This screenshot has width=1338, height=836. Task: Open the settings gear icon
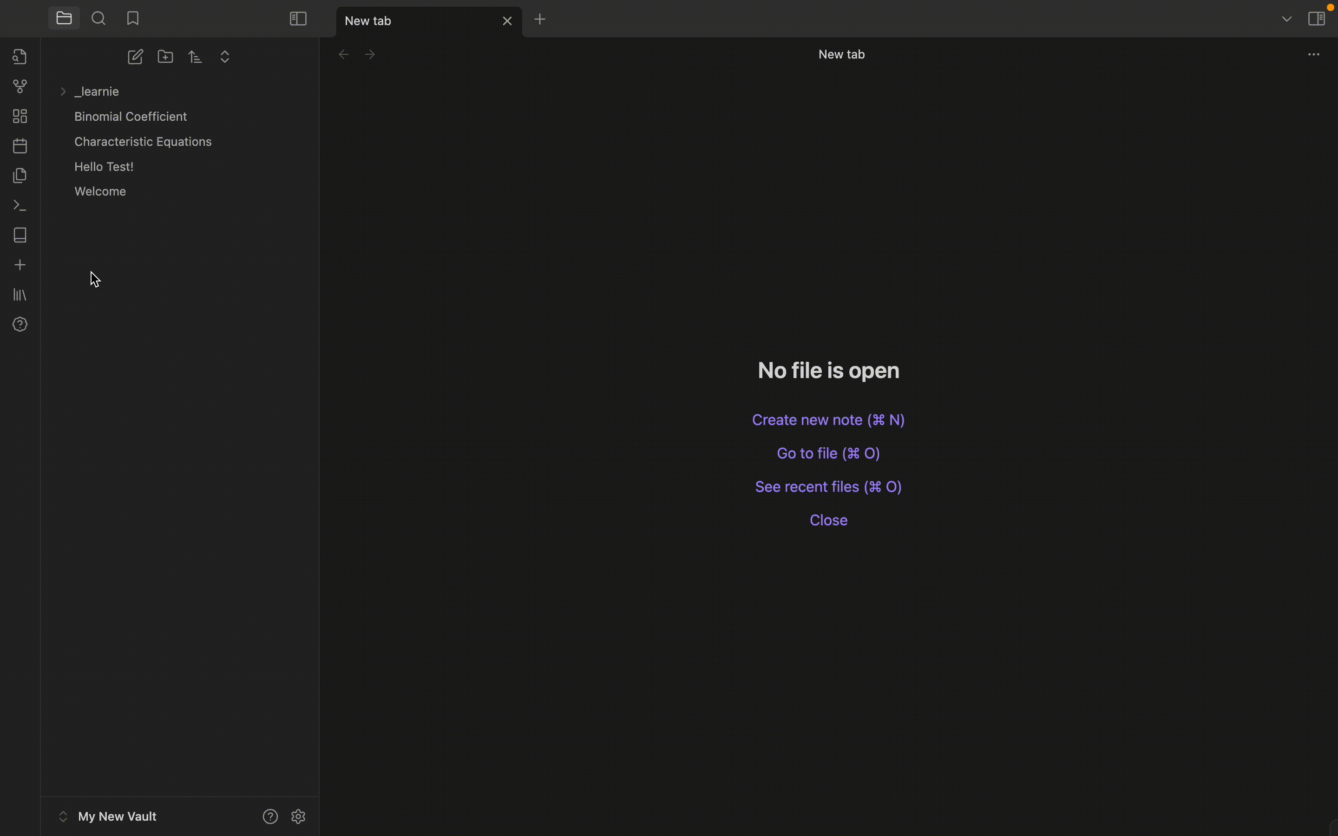point(299,816)
